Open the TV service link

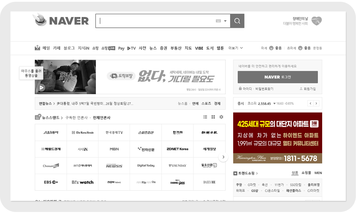click(131, 48)
